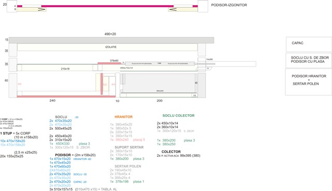
Task: Select the orange HRANITOR heading
Action: point(123,117)
